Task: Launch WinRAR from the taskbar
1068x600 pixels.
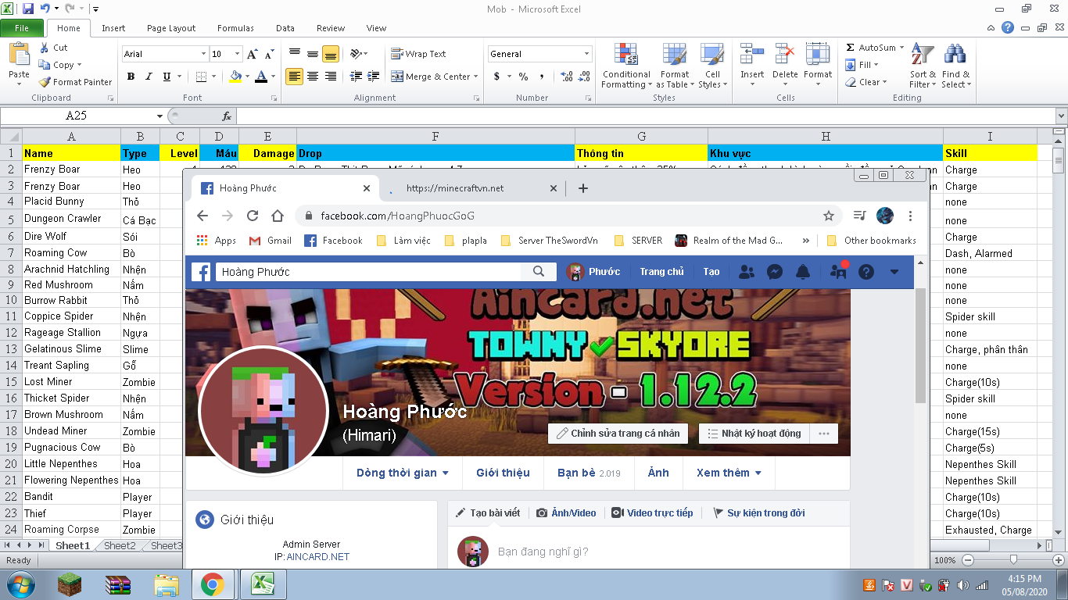Action: pyautogui.click(x=118, y=584)
